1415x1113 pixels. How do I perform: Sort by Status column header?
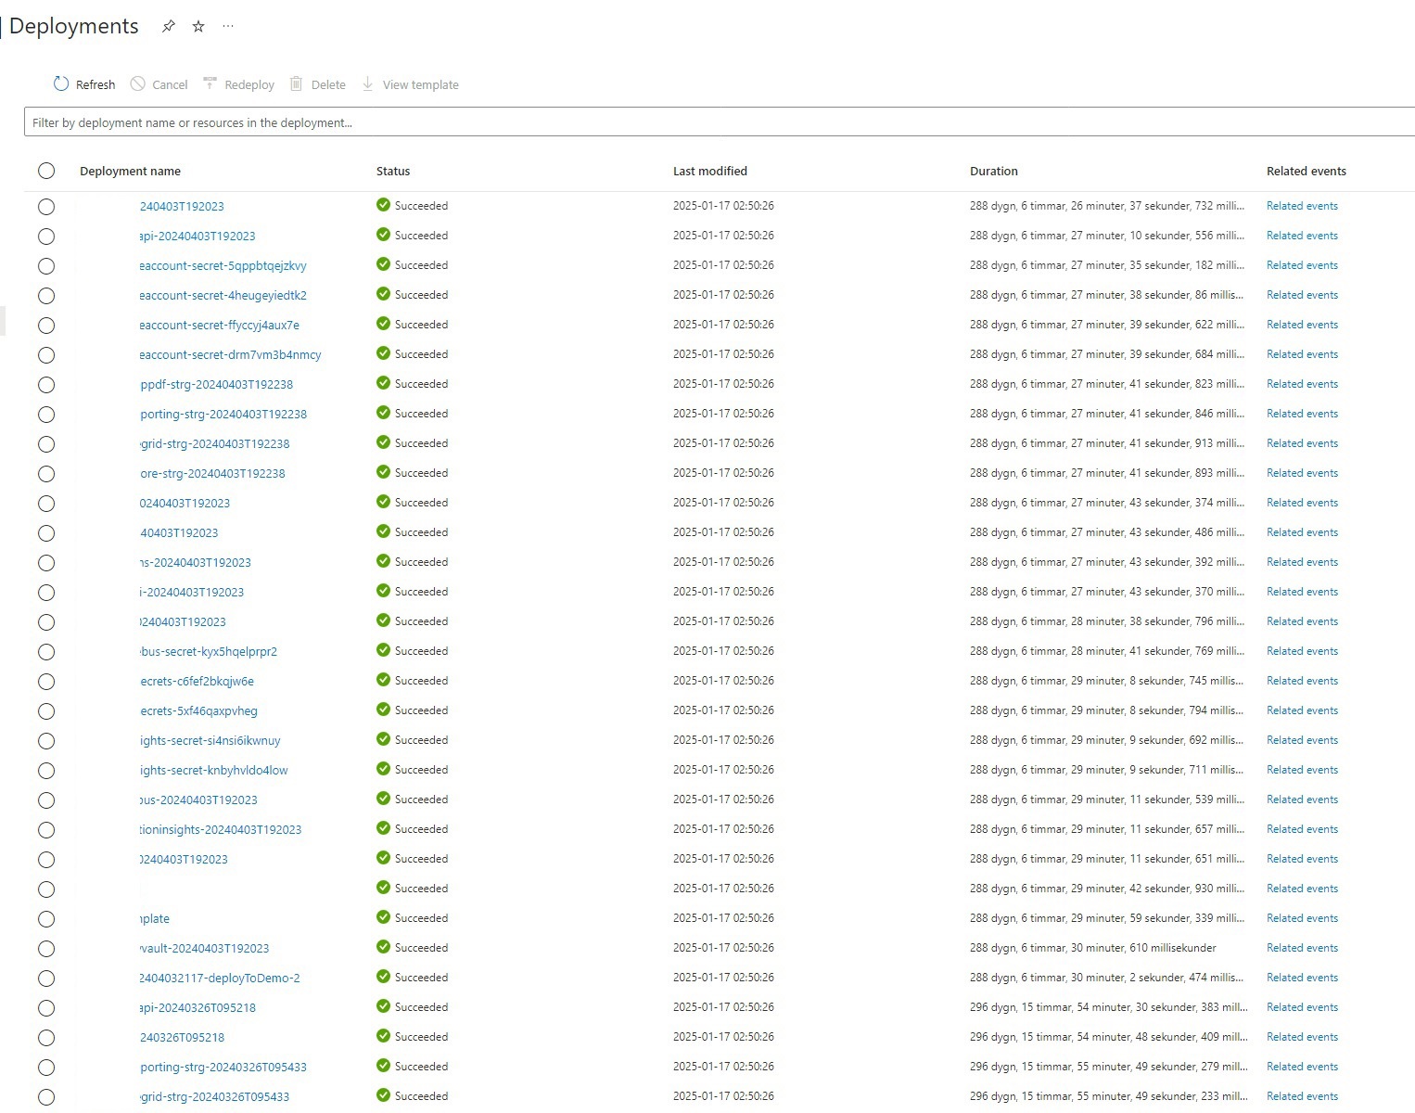click(x=393, y=171)
